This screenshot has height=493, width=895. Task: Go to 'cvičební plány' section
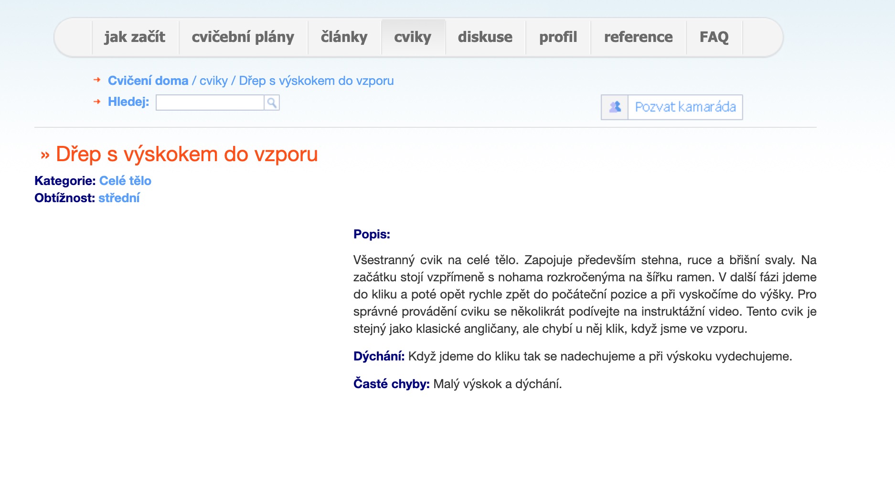coord(243,37)
